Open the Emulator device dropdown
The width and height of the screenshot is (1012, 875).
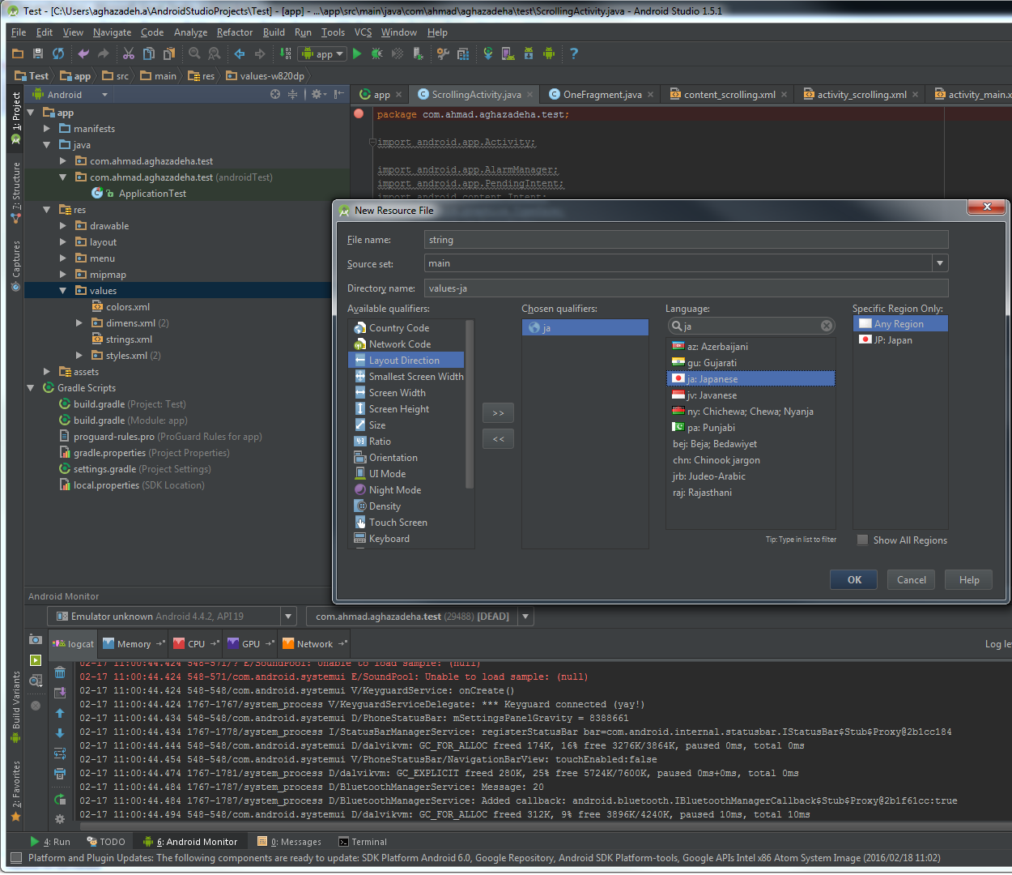tap(288, 617)
